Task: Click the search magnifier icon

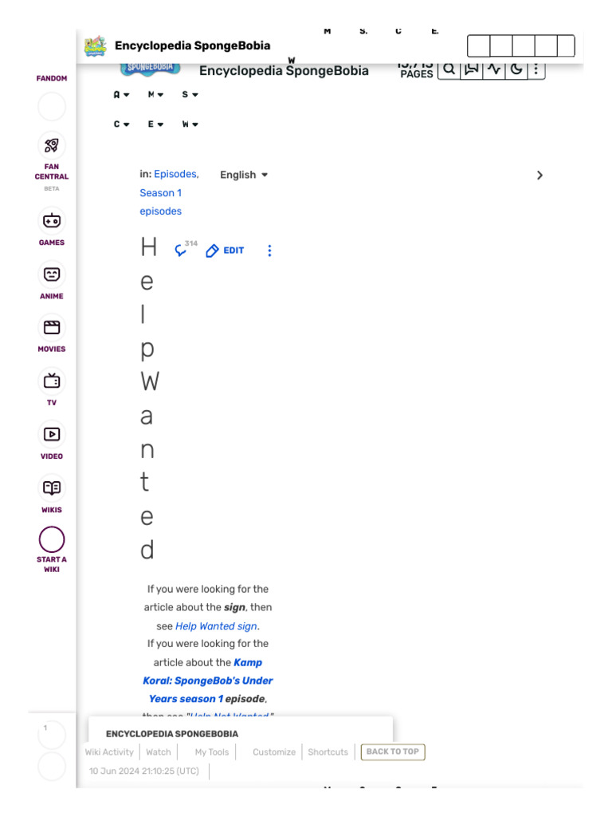Action: point(449,69)
